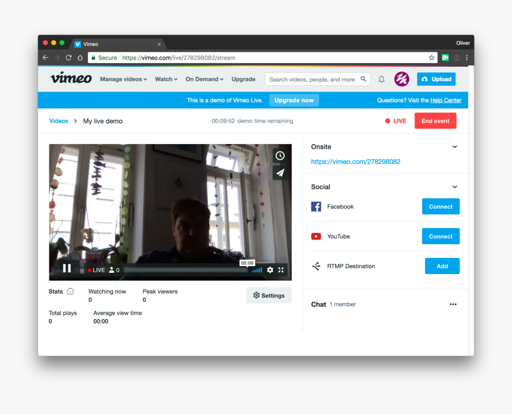Screen dimensions: 512x414
Task: Go to Videos breadcrumb link
Action: 59,121
